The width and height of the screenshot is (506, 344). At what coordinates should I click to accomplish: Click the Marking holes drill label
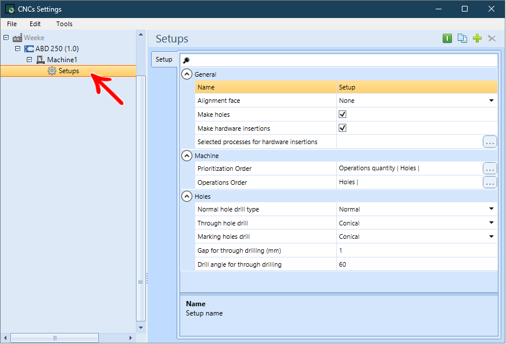point(224,236)
